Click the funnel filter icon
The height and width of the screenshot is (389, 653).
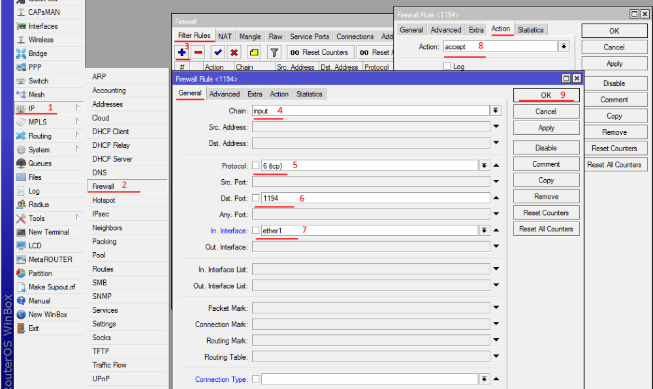pyautogui.click(x=274, y=52)
